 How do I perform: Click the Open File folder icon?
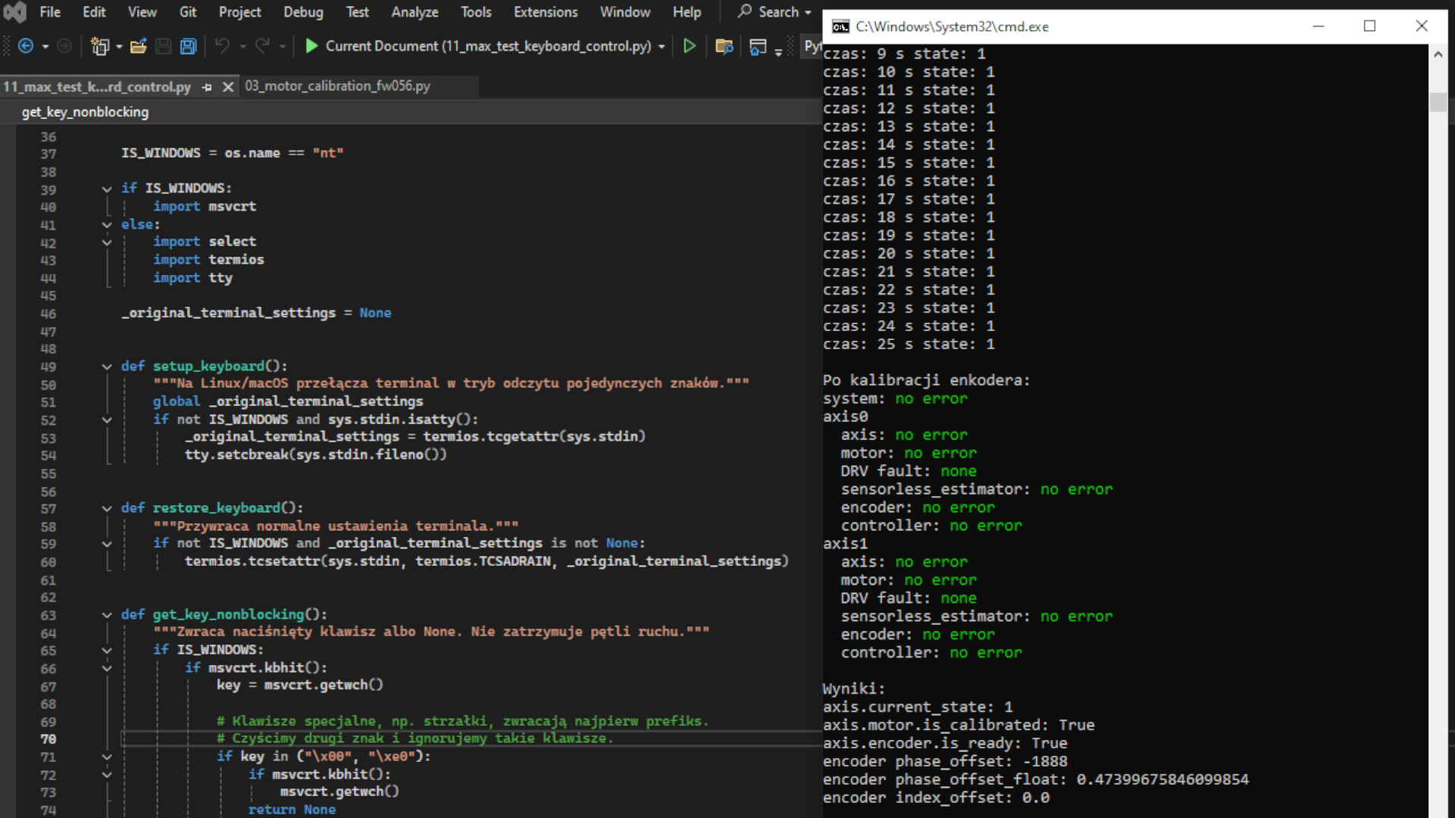click(x=138, y=46)
